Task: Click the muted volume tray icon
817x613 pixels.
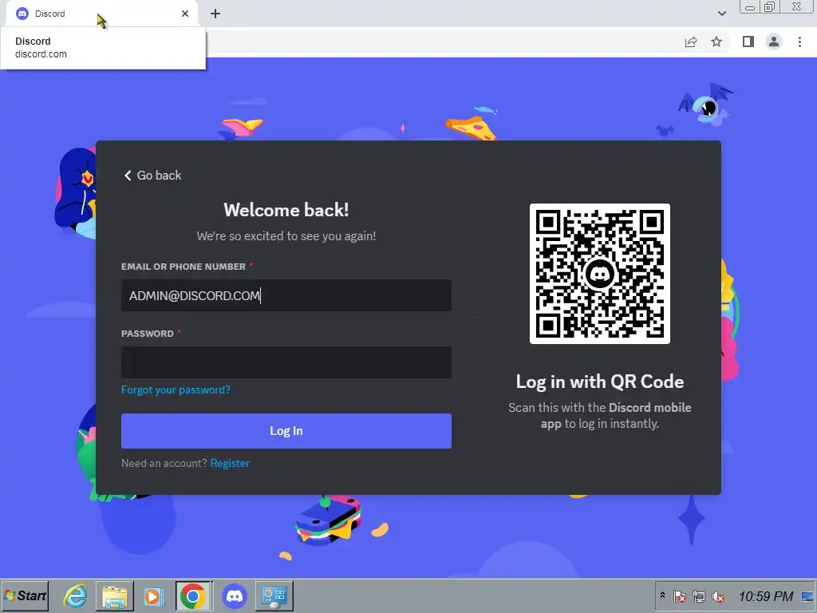Action: [x=718, y=596]
